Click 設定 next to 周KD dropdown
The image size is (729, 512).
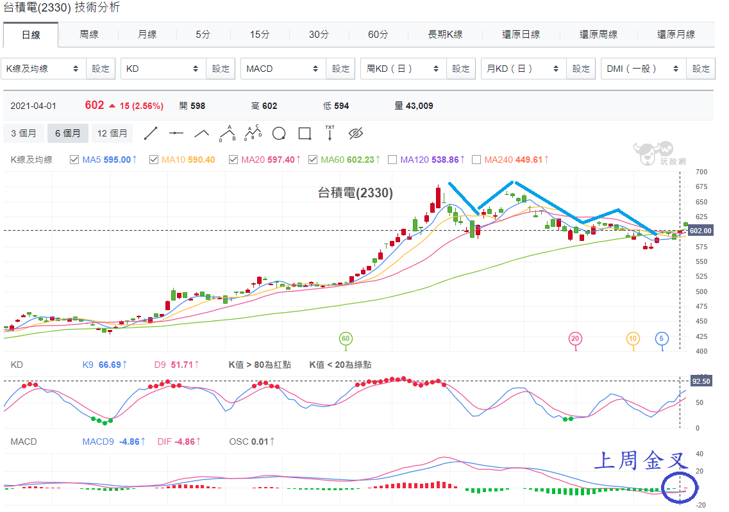(x=461, y=69)
